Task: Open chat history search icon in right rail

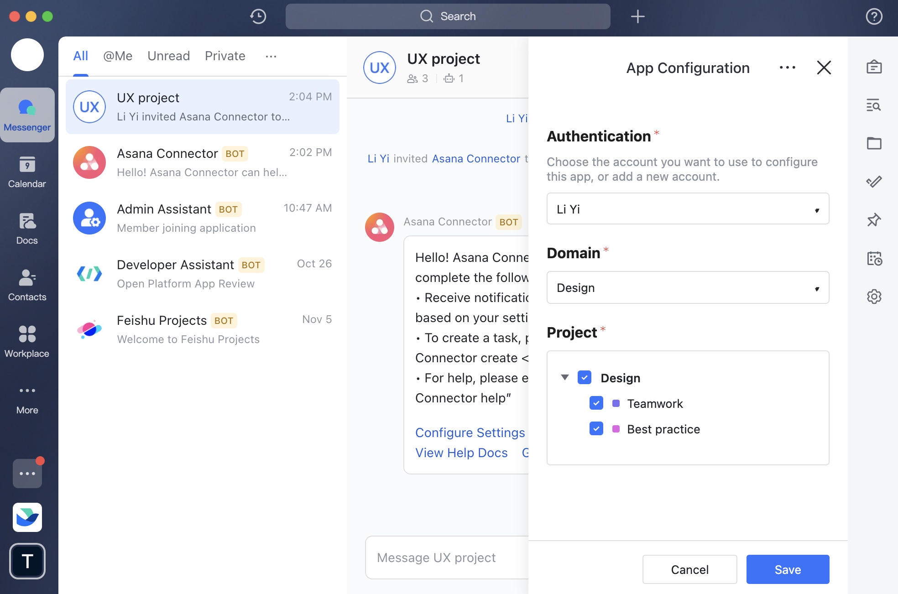Action: pyautogui.click(x=874, y=105)
